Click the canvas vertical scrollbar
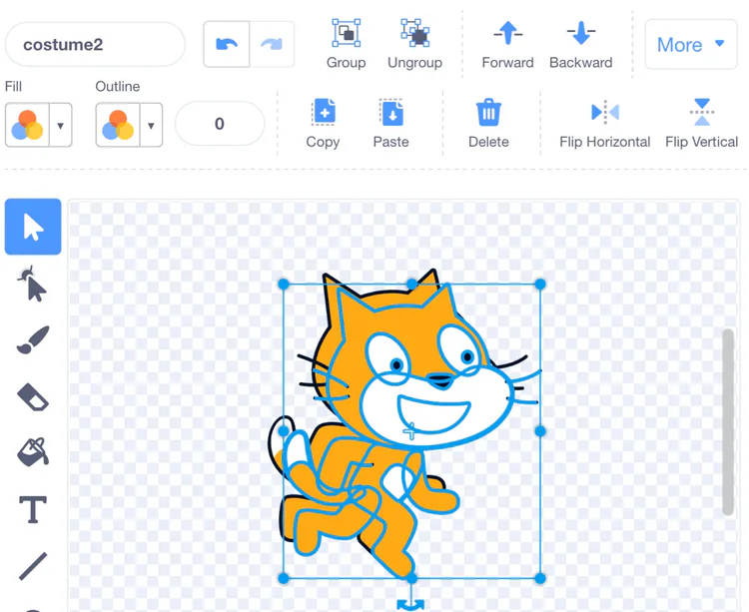Screen dimensions: 749x612 pyautogui.click(x=728, y=422)
